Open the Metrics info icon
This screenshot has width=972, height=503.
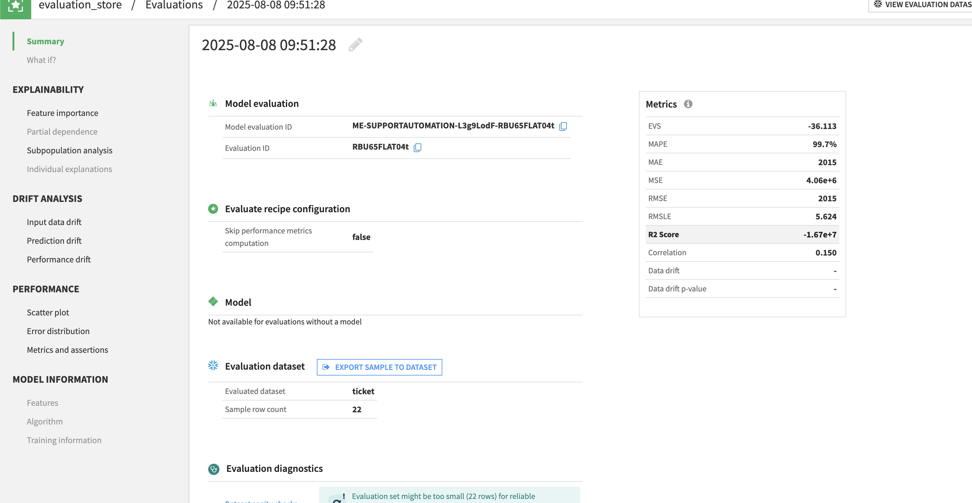(688, 104)
